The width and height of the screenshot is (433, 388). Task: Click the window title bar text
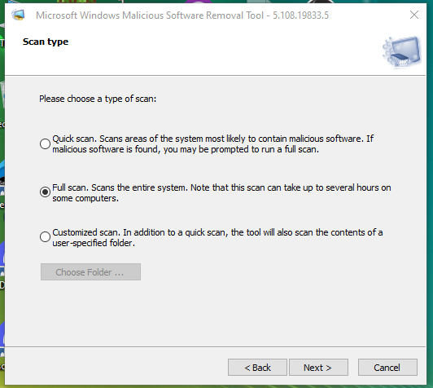(182, 15)
